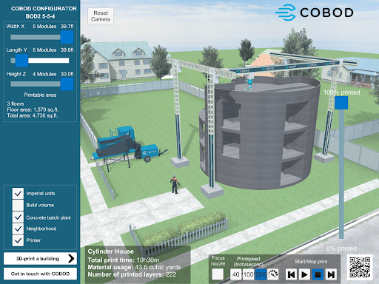Skip to print start icon
The width and height of the screenshot is (379, 284).
click(292, 274)
